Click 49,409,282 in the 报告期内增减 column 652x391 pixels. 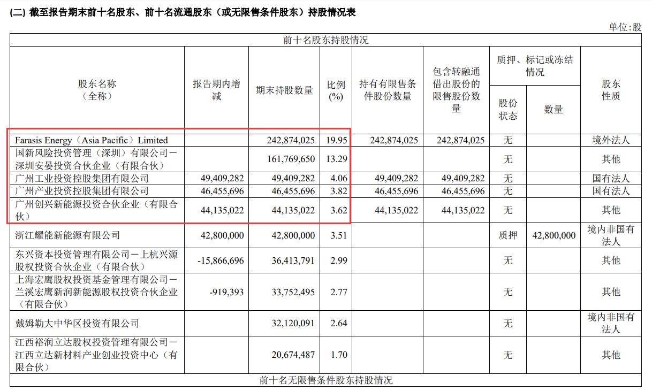tap(221, 178)
